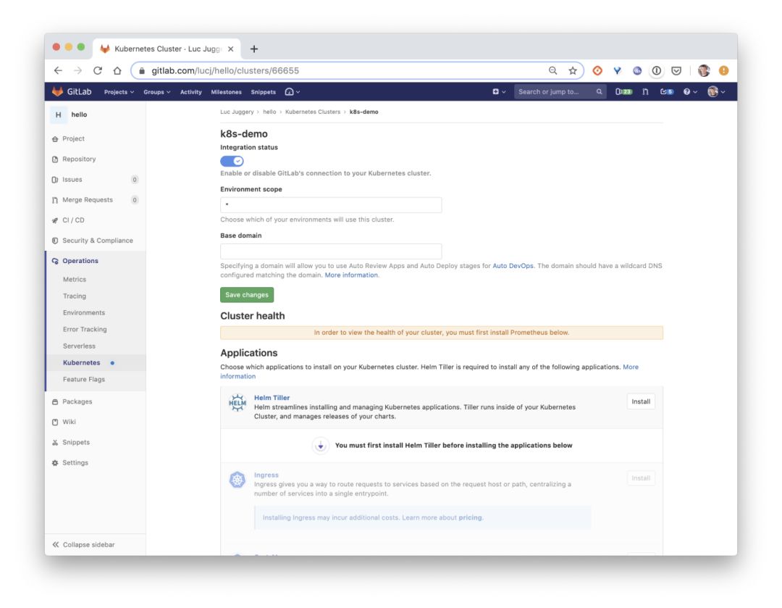The image size is (782, 608).
Task: Click the search magnifier in GitLab search box
Action: 599,91
